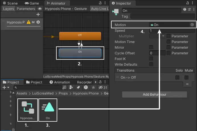Toggle the Foot IK checkbox

[x=151, y=59]
